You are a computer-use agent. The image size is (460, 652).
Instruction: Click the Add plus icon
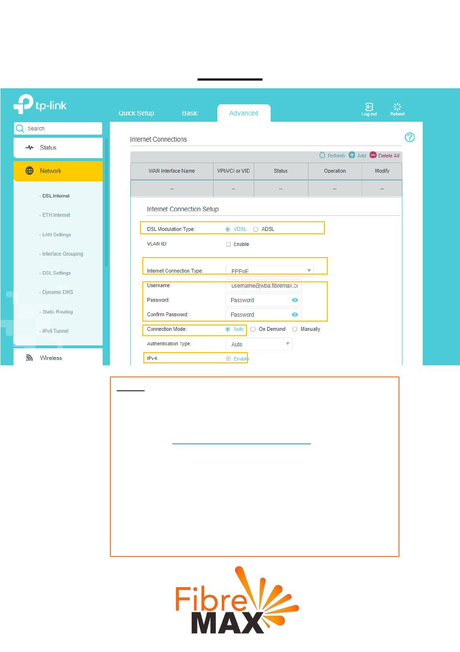pos(352,155)
